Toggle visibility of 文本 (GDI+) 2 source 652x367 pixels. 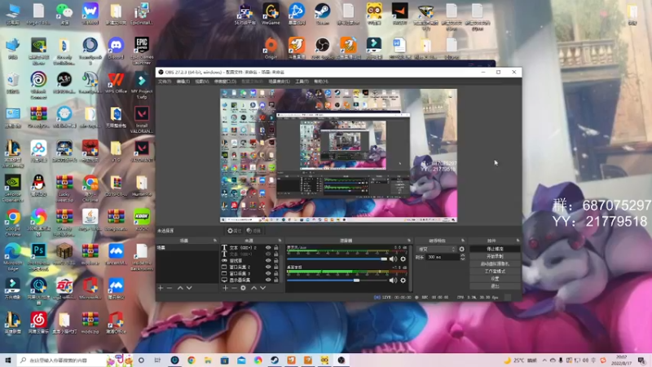(x=268, y=248)
